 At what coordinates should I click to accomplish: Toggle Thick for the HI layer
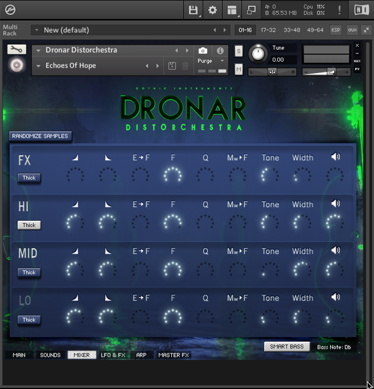click(29, 225)
